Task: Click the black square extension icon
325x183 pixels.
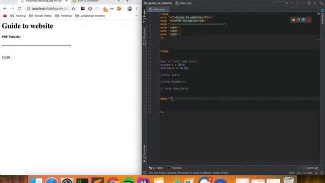Action: pos(83,9)
